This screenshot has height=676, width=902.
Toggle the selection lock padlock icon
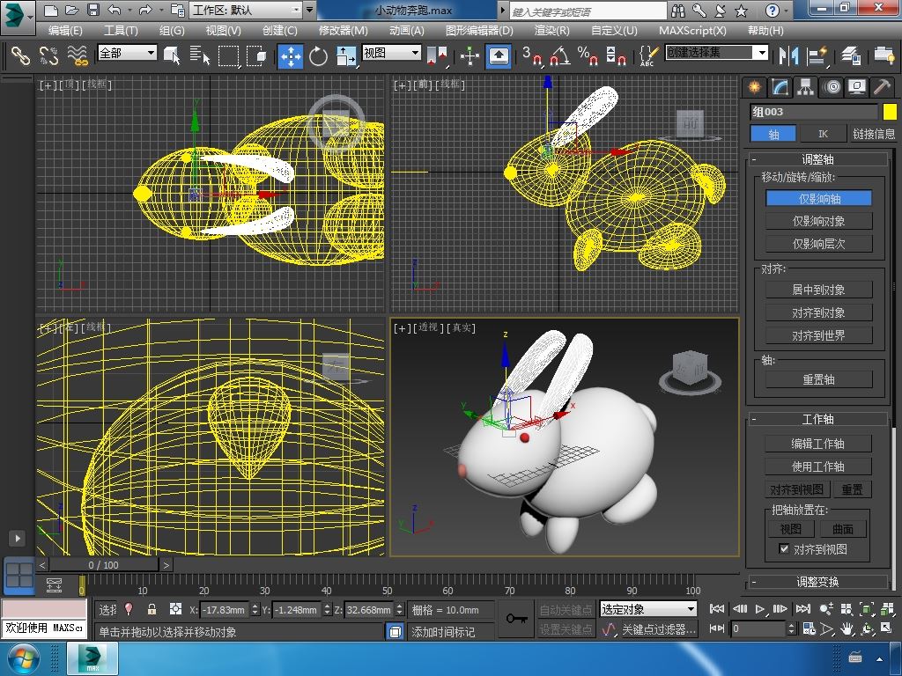tap(152, 609)
